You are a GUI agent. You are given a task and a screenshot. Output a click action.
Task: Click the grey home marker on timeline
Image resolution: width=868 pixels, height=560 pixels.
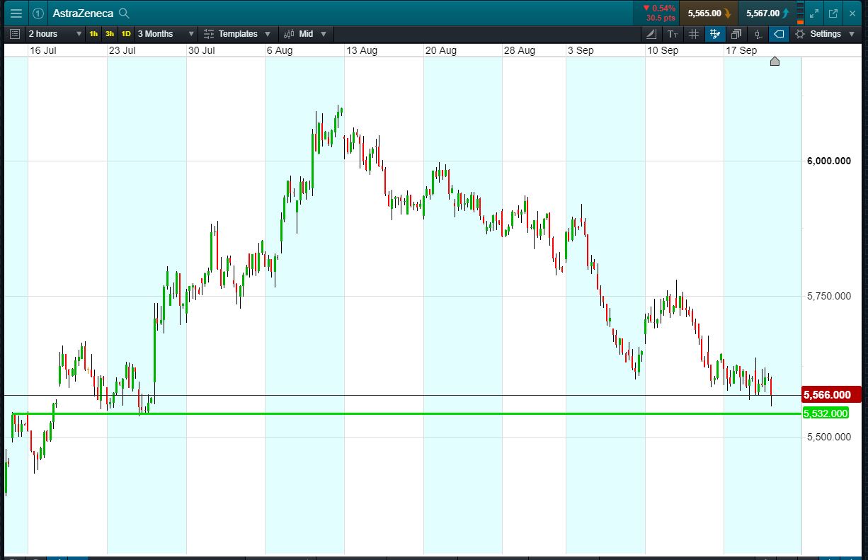775,62
